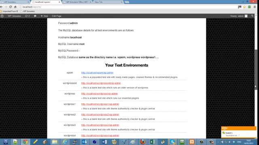Open the XAMPP orange icon in taskbar
The image size is (259, 145).
point(192,142)
